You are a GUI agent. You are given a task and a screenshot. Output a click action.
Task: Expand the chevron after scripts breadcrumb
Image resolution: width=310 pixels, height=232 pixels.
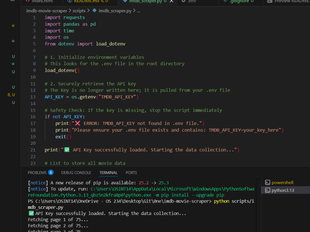click(x=88, y=11)
